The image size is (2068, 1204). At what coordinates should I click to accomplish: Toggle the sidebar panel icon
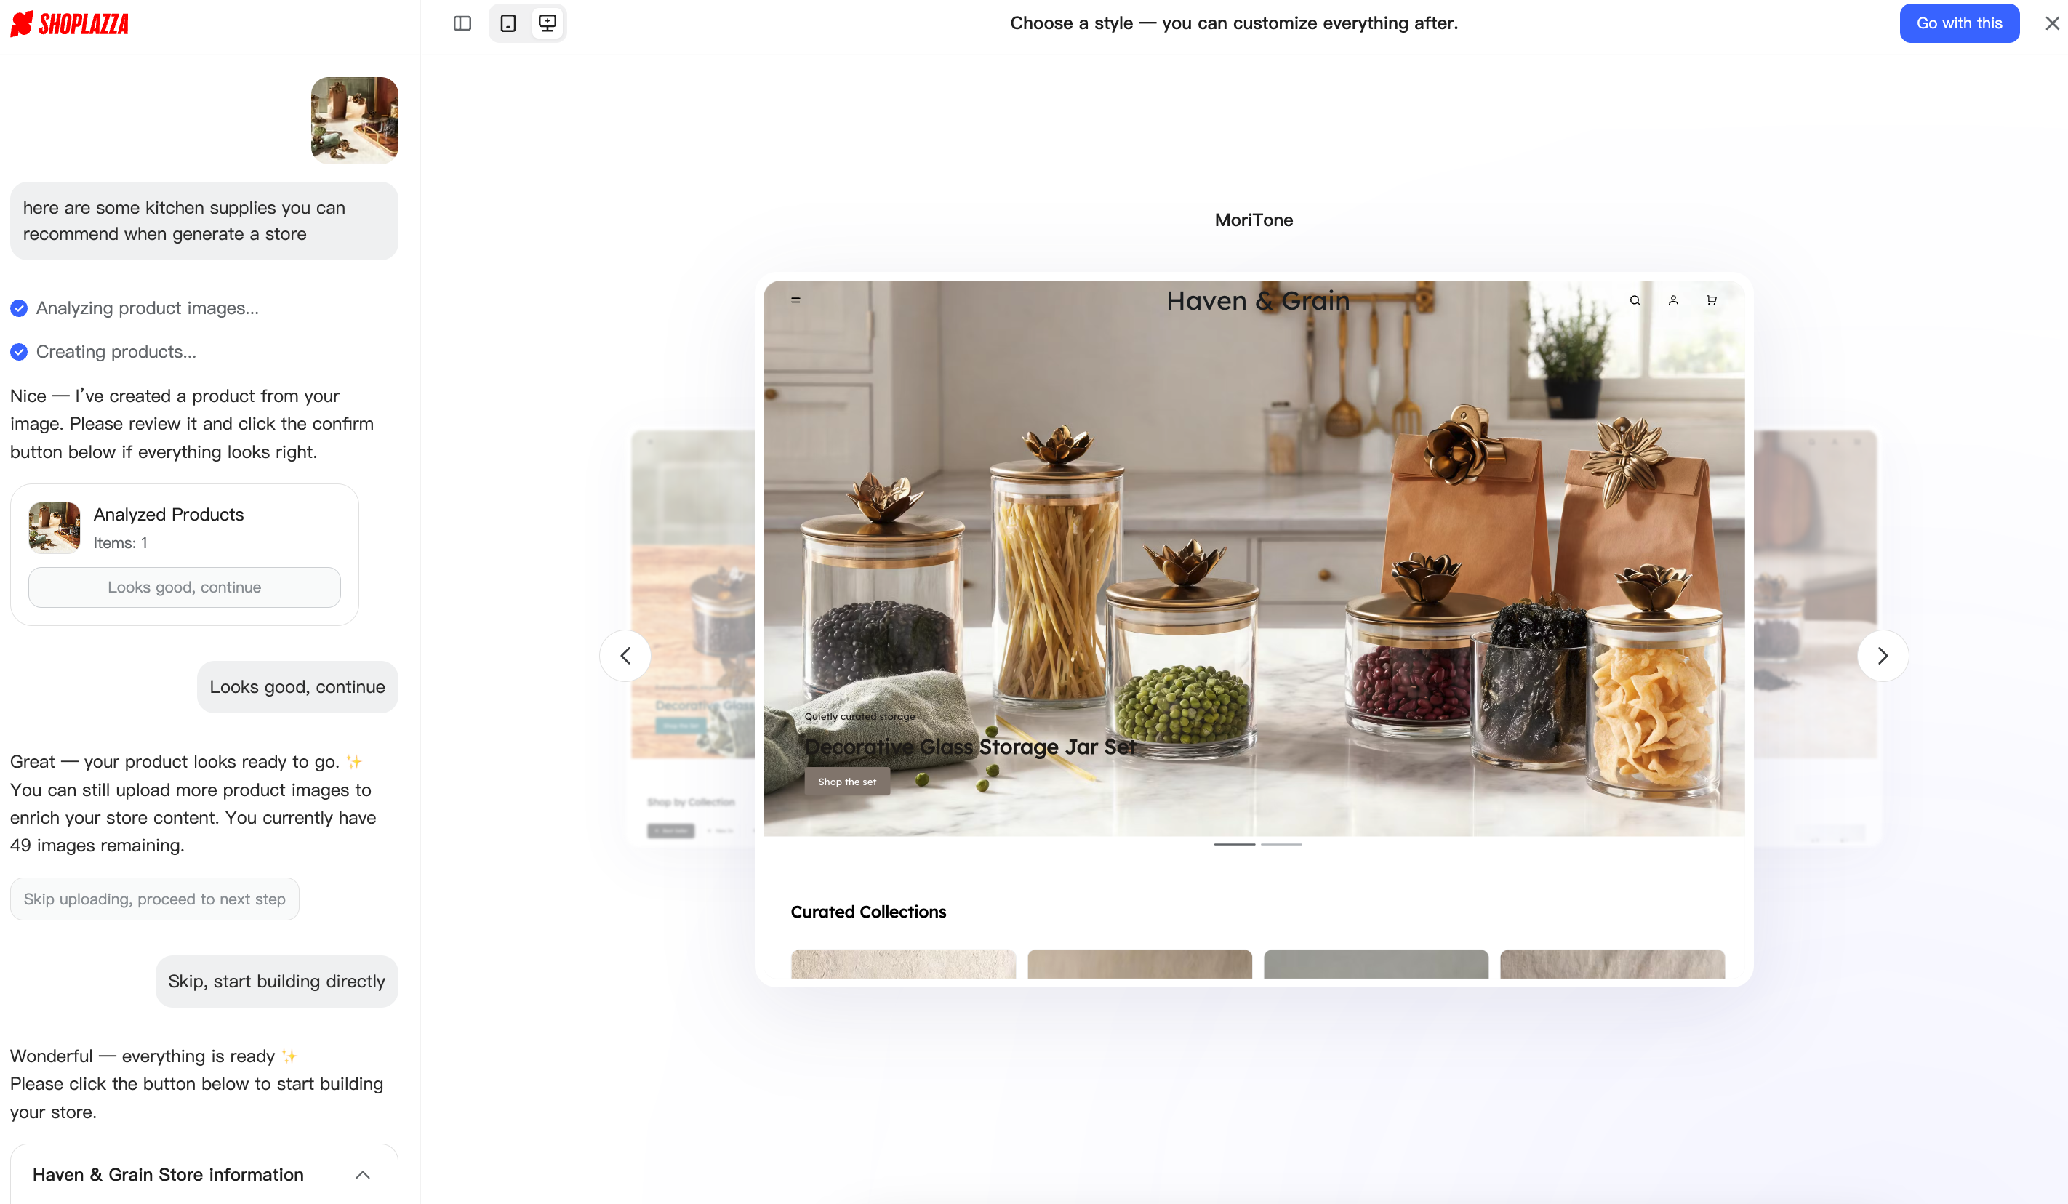462,23
